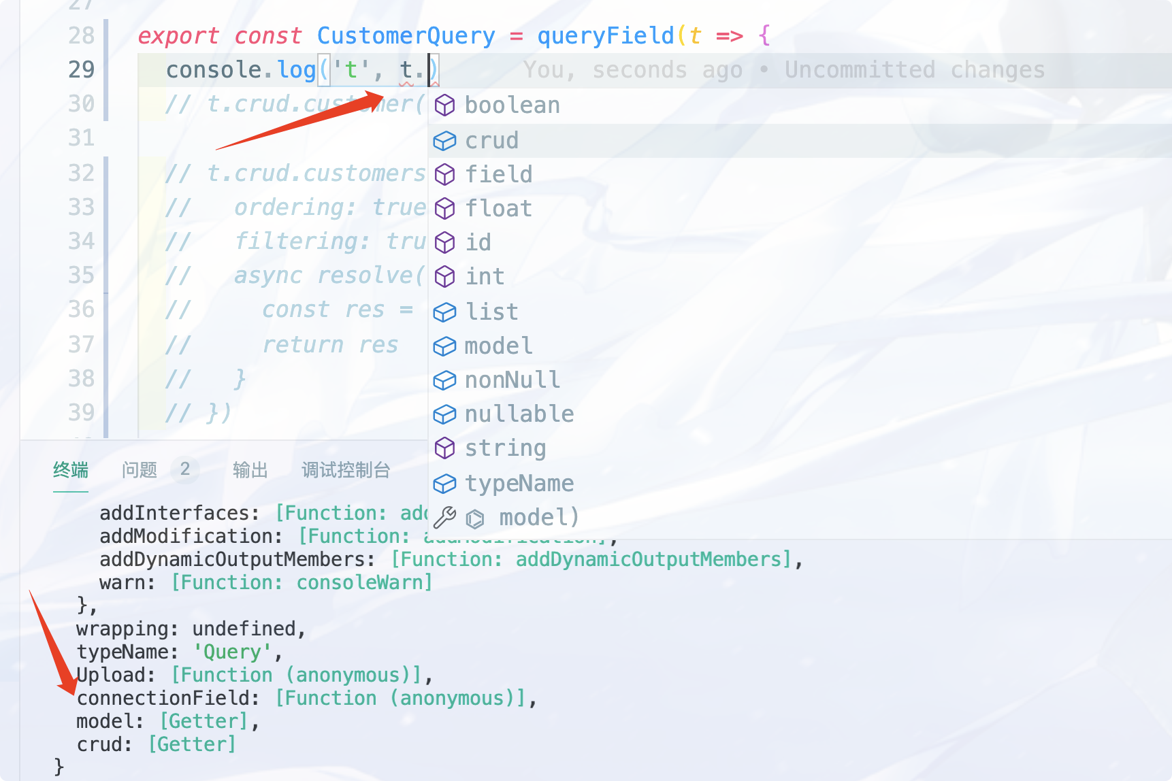Click the cube icon next to "list"
This screenshot has width=1172, height=781.
click(x=445, y=312)
